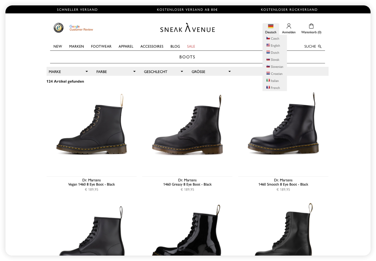The height and width of the screenshot is (261, 376).
Task: Expand the MARKE filter dropdown
Action: [68, 72]
